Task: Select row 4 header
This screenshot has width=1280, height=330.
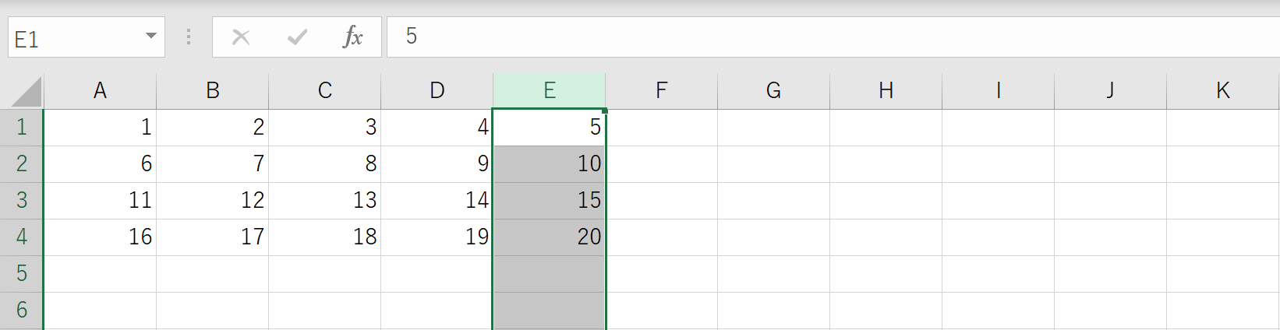Action: tap(22, 237)
